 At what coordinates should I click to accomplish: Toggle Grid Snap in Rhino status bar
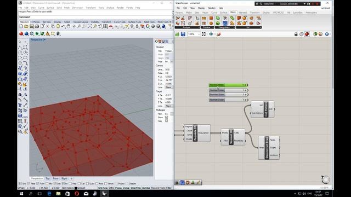click(x=103, y=188)
